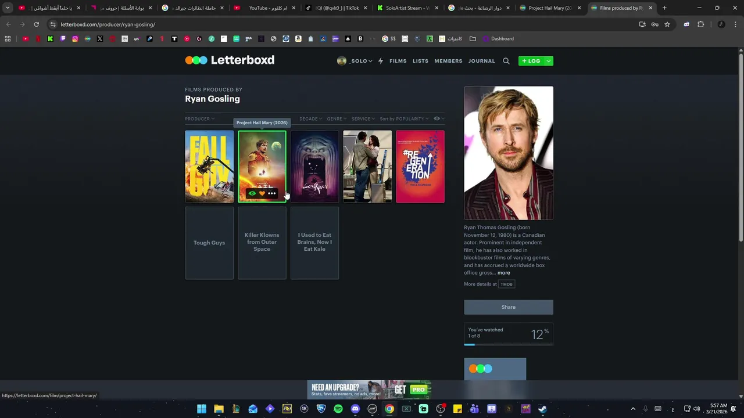
Task: Open the Chrome tab search dropdown arrow
Action: coord(8,8)
